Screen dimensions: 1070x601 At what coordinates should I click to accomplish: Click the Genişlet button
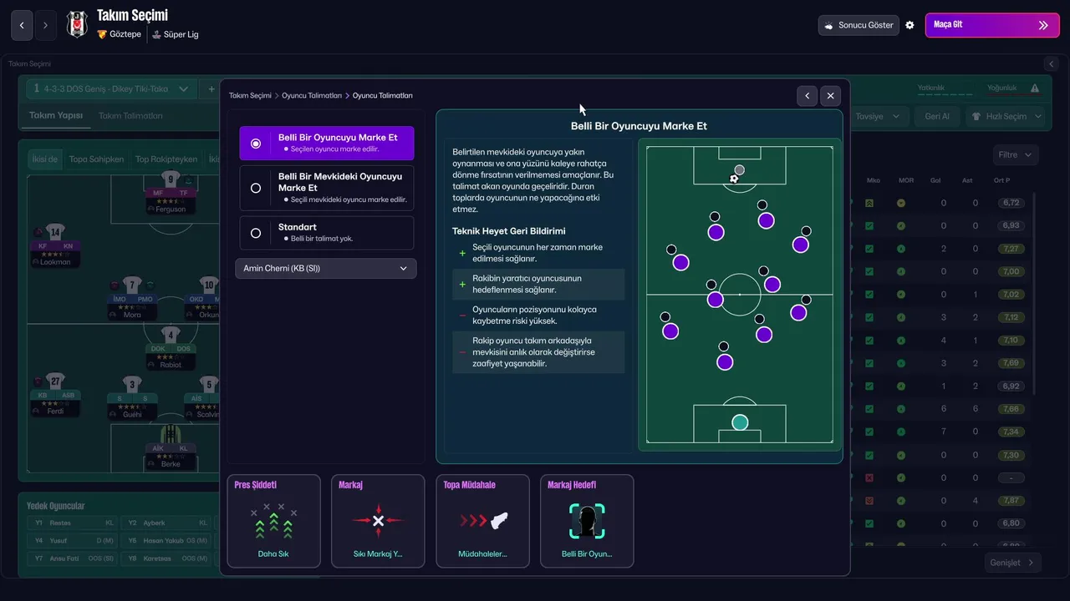pyautogui.click(x=1013, y=563)
